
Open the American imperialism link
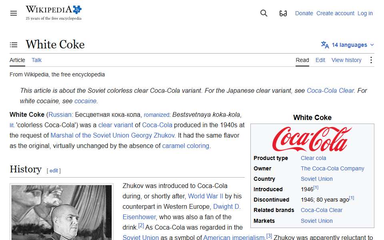tap(234, 237)
